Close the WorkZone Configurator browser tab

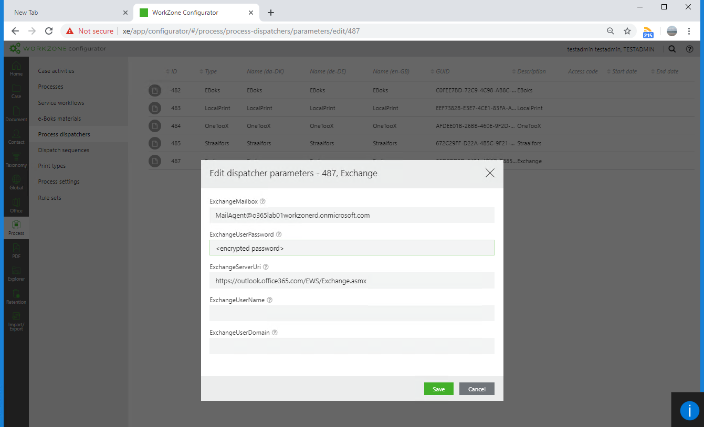point(251,13)
